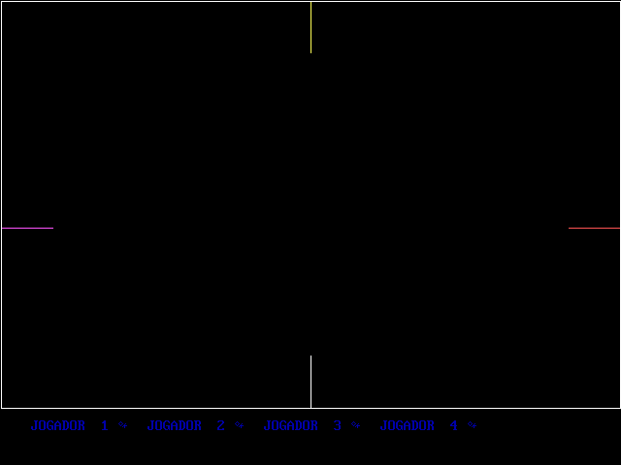The height and width of the screenshot is (465, 621).
Task: Click the JOGADOR 2 label
Action: tap(185, 426)
